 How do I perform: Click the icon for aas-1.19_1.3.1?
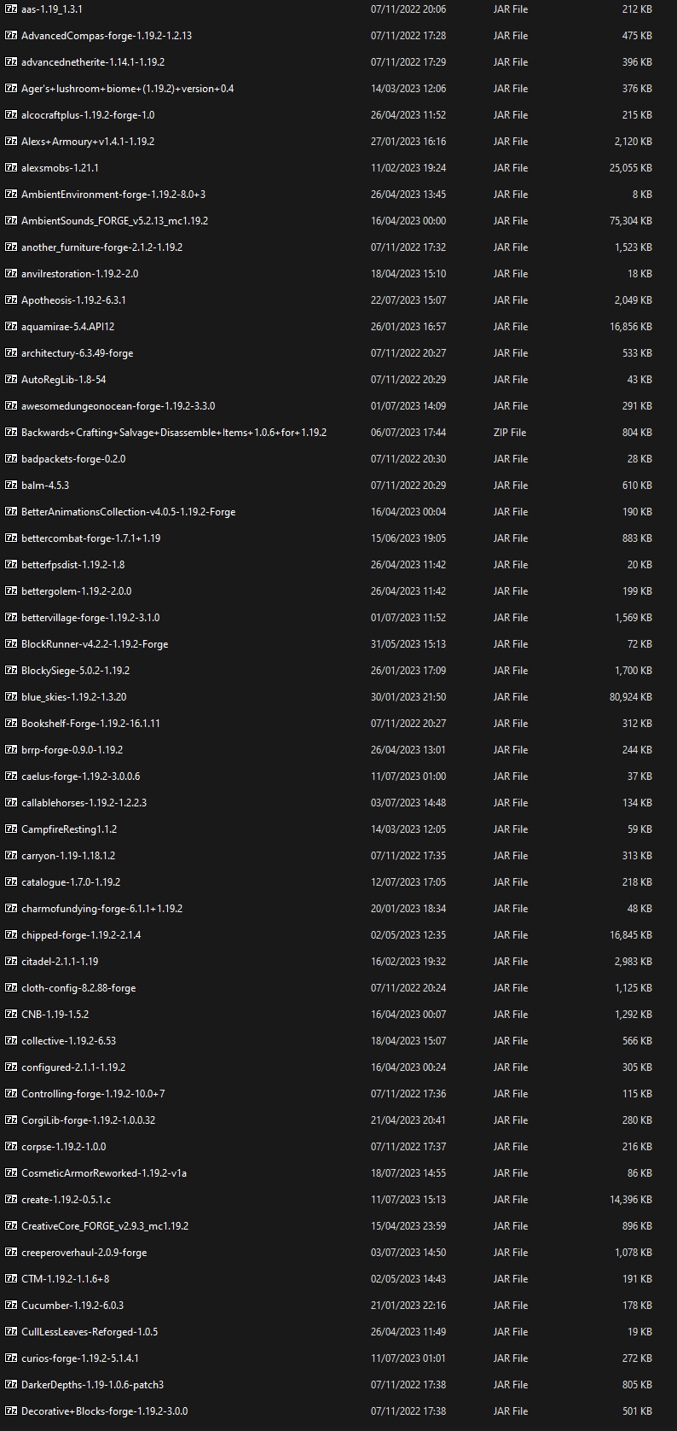coord(10,9)
